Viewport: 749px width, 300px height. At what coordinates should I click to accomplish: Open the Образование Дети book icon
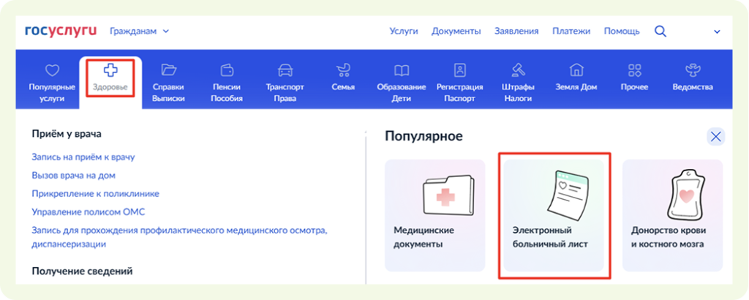coord(402,71)
